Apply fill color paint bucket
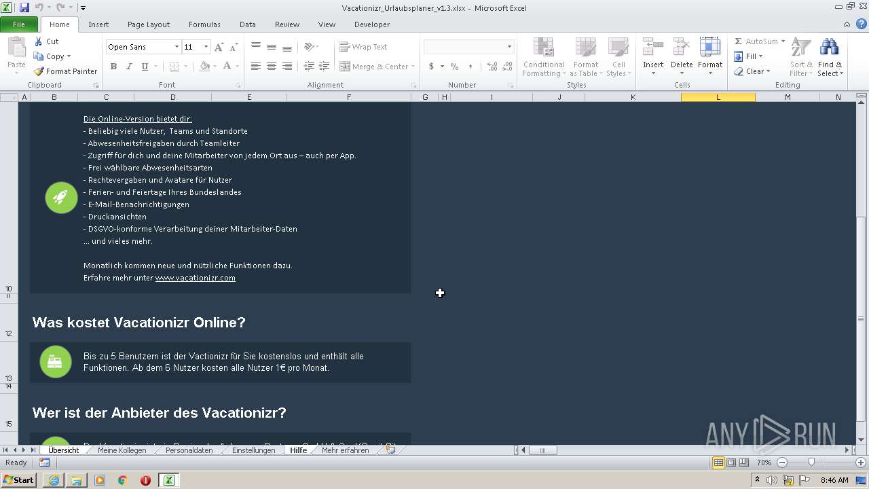869x489 pixels. (204, 67)
